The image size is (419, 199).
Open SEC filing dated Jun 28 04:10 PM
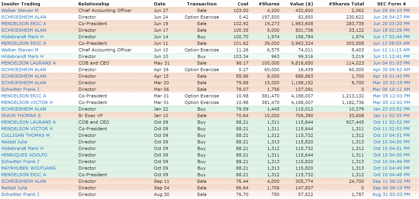[x=391, y=11]
